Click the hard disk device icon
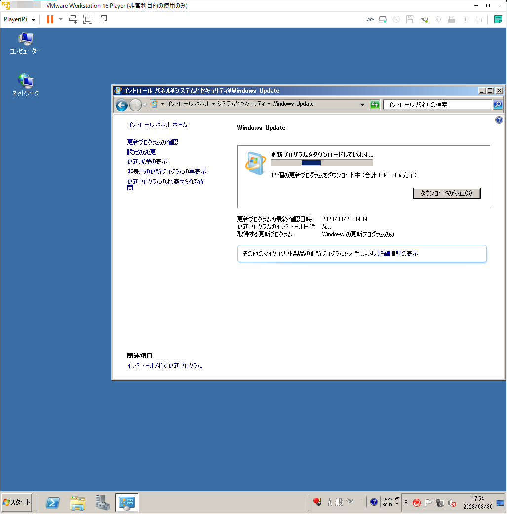The height and width of the screenshot is (514, 507). coord(383,19)
